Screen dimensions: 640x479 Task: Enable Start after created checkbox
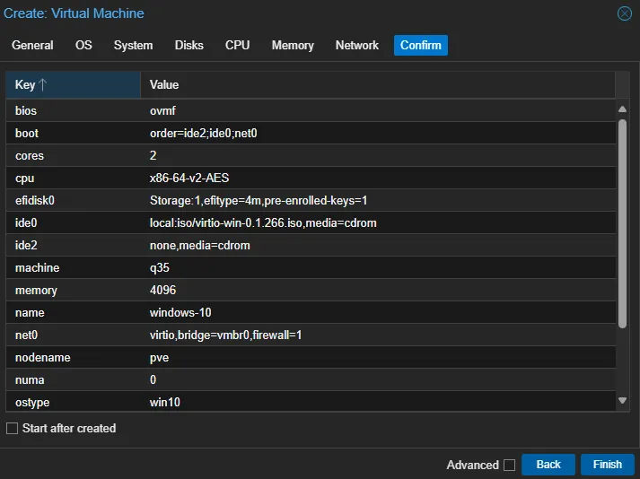(x=13, y=429)
